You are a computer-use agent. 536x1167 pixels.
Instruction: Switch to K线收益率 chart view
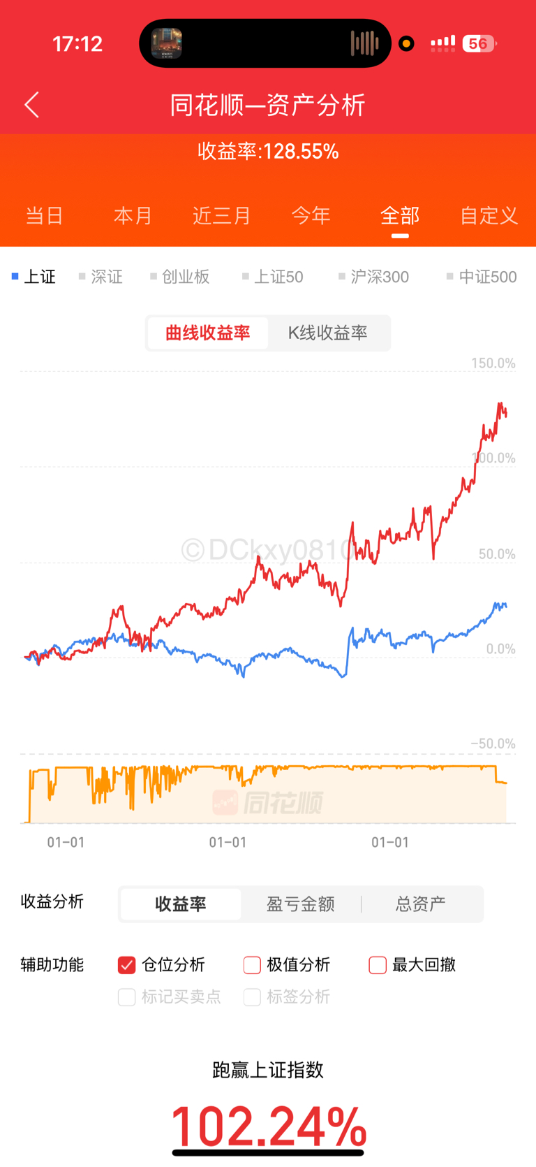point(328,333)
